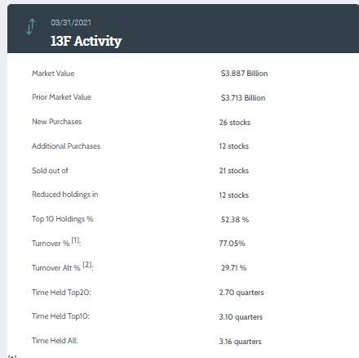The image size is (359, 358).
Task: Click the 2.70 quarters value
Action: click(x=242, y=293)
